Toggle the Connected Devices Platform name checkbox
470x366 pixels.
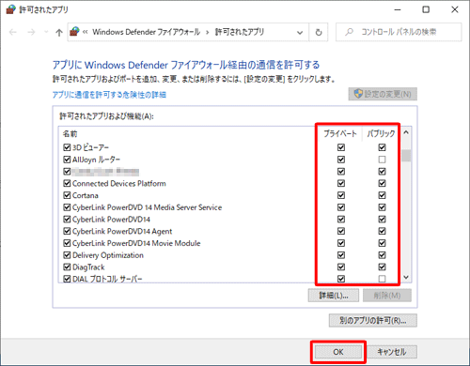coord(67,183)
